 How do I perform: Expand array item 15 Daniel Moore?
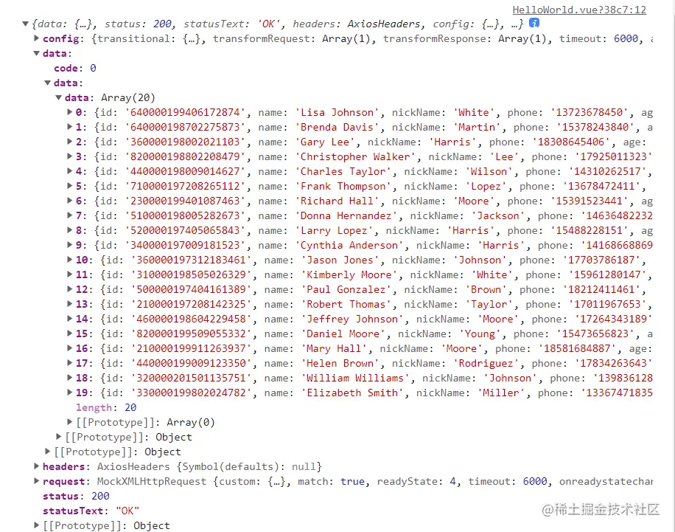(x=70, y=334)
